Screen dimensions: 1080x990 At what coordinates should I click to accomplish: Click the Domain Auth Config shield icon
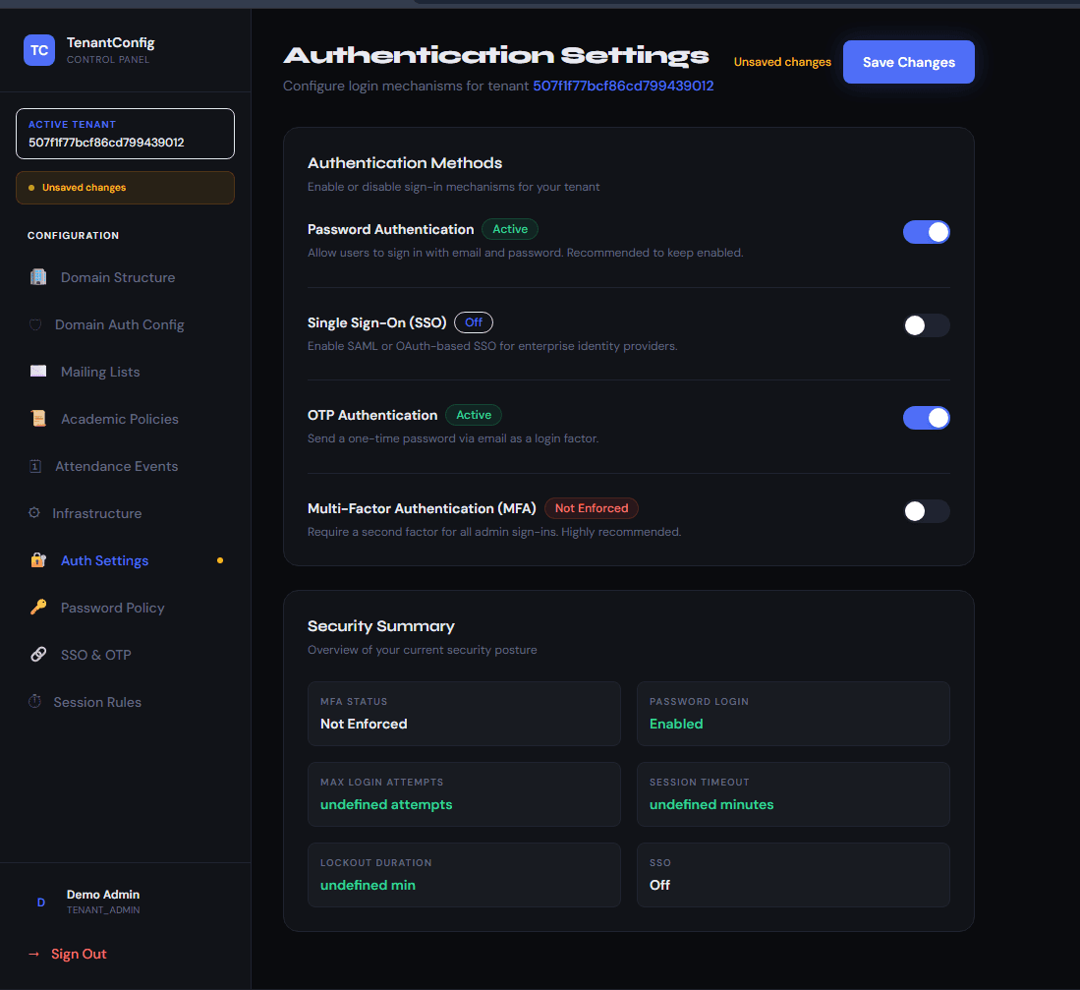click(x=35, y=324)
